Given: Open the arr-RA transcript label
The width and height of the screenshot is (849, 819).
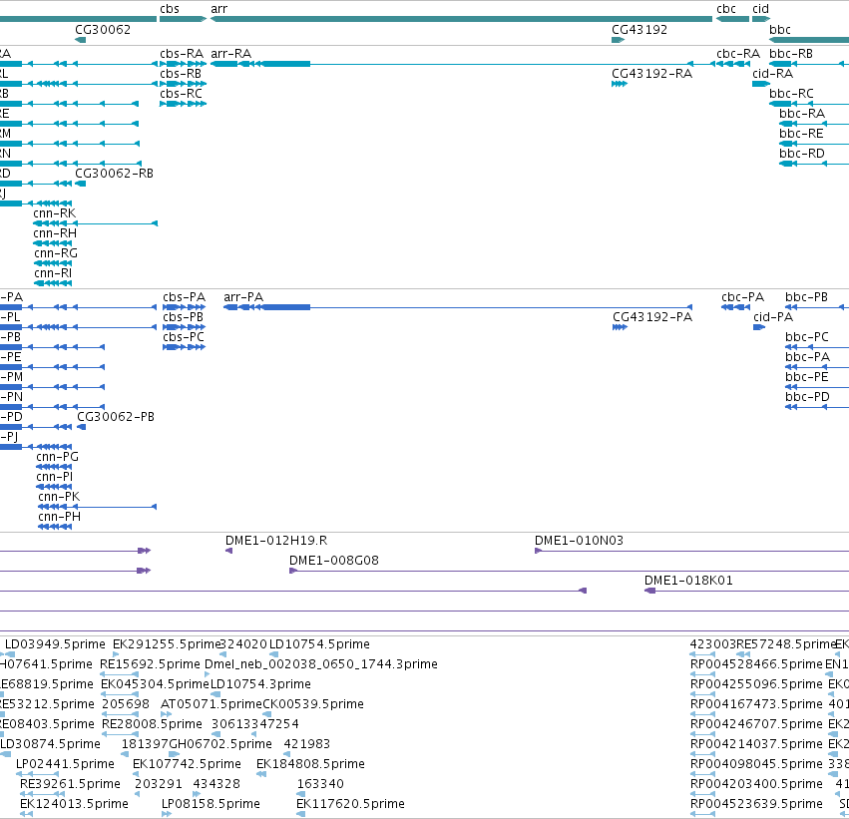Looking at the screenshot, I should (231, 54).
